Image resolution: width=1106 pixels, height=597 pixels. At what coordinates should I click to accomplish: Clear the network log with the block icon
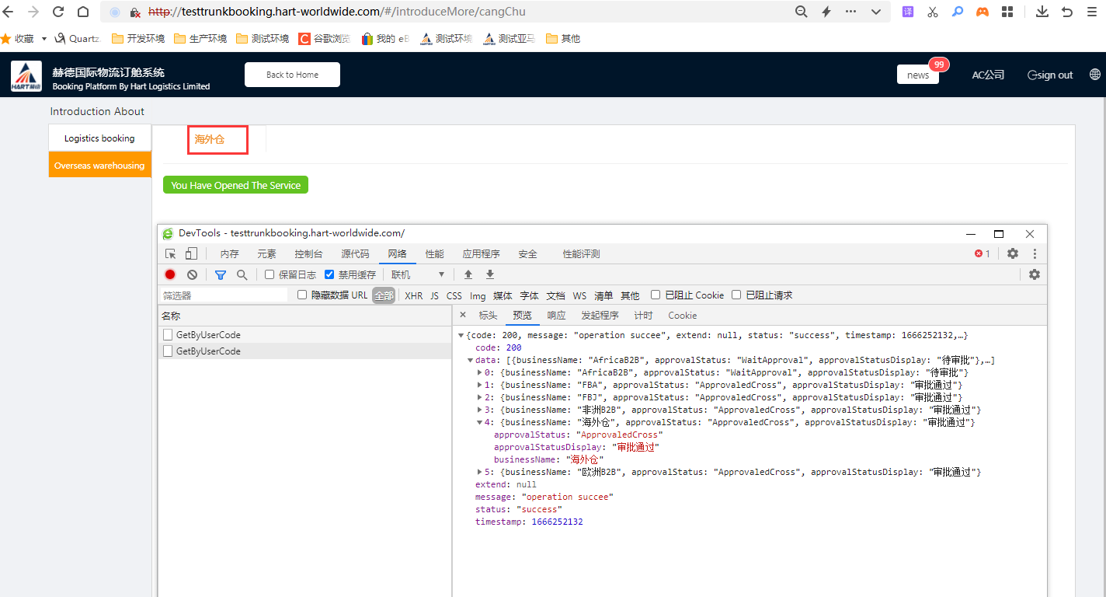point(192,274)
